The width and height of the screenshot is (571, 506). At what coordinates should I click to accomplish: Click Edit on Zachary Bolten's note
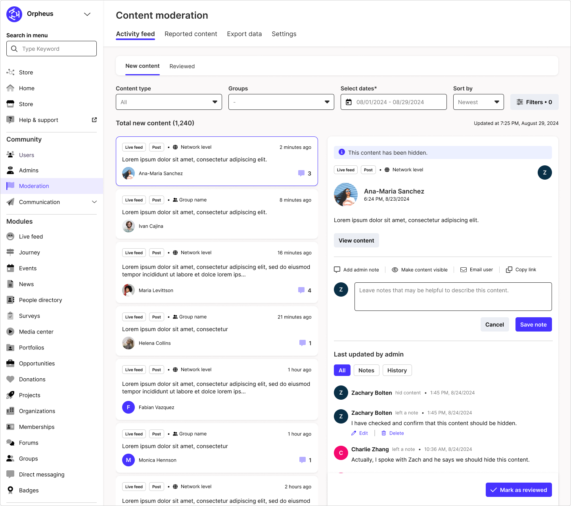(359, 433)
